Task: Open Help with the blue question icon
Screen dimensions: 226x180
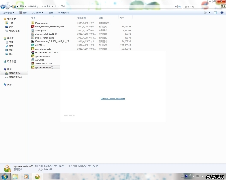Action: click(222, 13)
